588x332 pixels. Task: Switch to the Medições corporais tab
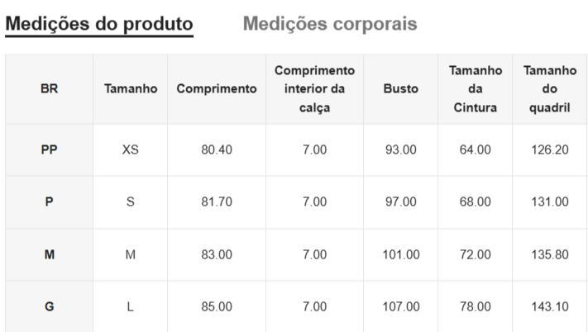329,24
